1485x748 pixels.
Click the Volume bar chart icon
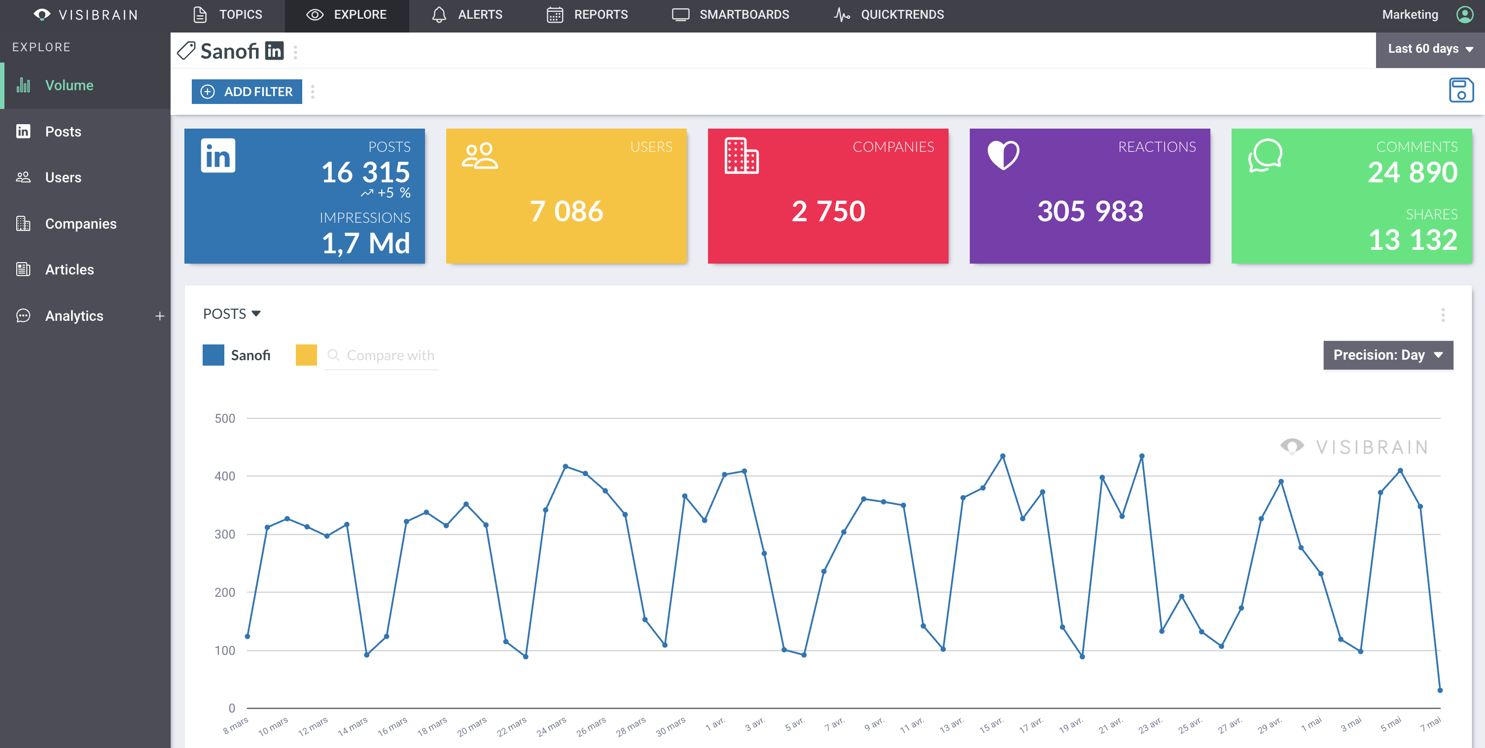23,85
